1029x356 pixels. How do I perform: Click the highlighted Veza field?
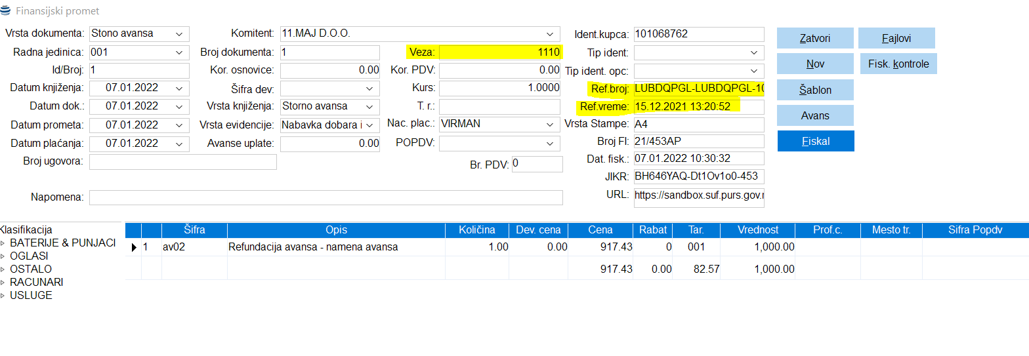(x=499, y=52)
